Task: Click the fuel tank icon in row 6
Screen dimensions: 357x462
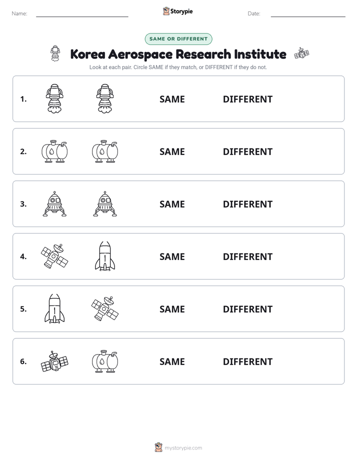Action: [x=105, y=361]
